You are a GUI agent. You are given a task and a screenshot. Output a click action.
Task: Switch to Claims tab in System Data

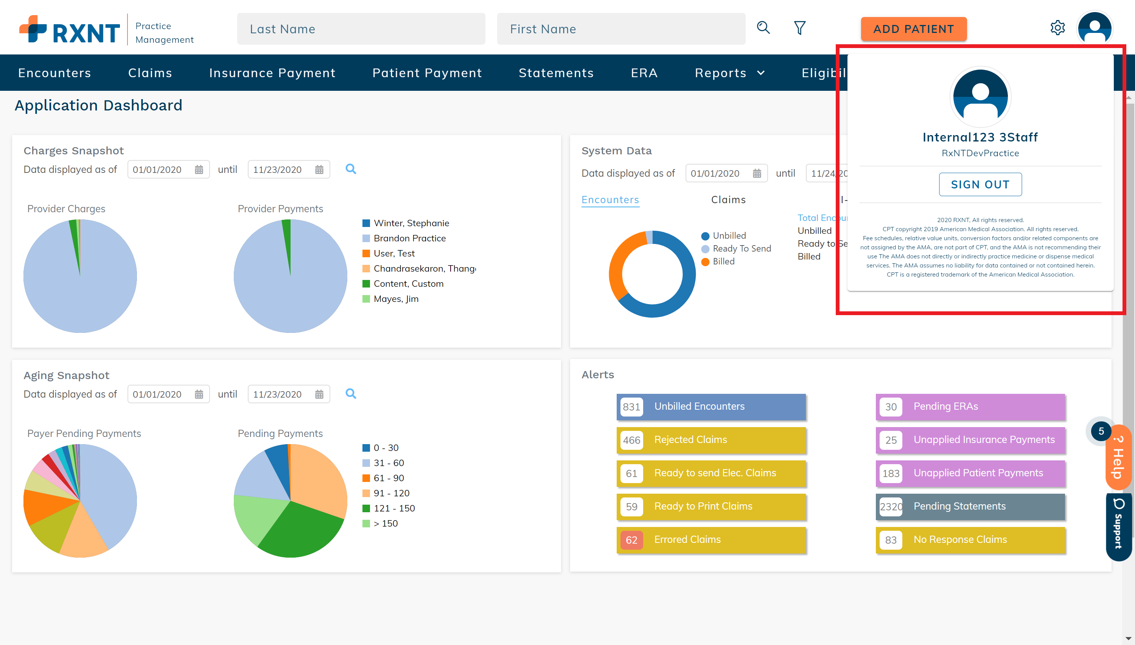click(728, 200)
